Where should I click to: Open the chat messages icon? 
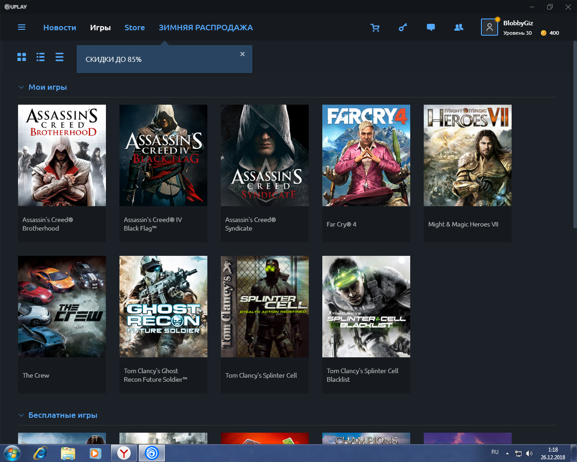pyautogui.click(x=431, y=28)
